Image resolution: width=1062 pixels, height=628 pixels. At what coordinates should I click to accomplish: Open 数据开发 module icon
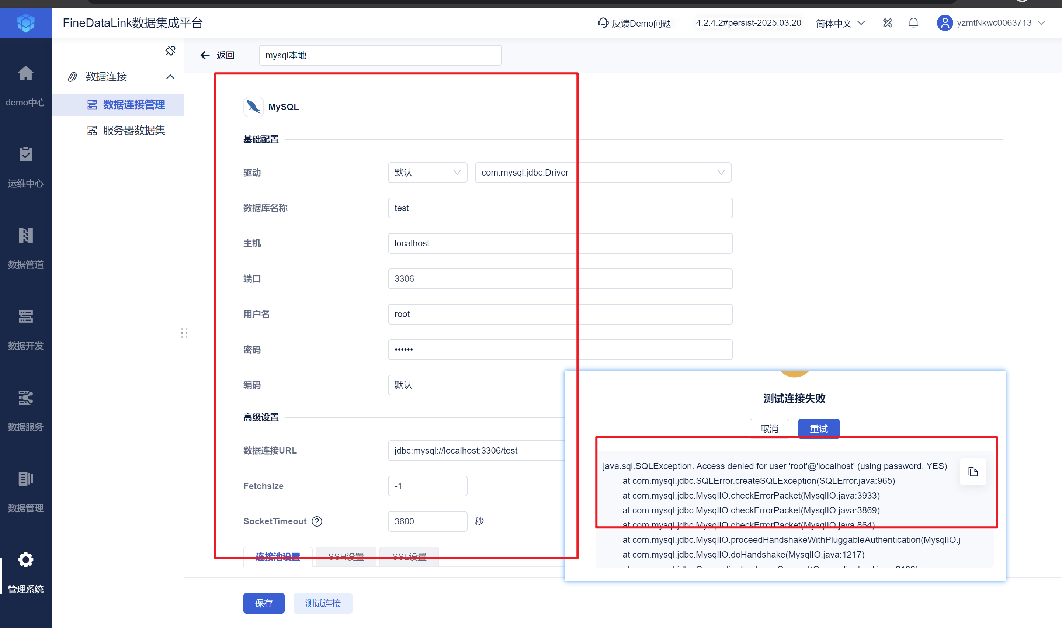point(25,316)
